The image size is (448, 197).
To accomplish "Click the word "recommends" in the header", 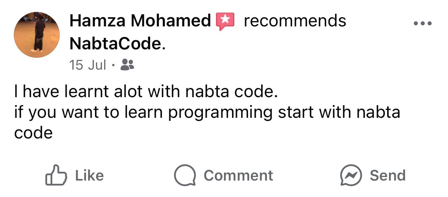I will click(x=295, y=21).
